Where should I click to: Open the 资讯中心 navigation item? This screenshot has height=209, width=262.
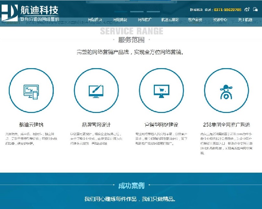(220, 20)
